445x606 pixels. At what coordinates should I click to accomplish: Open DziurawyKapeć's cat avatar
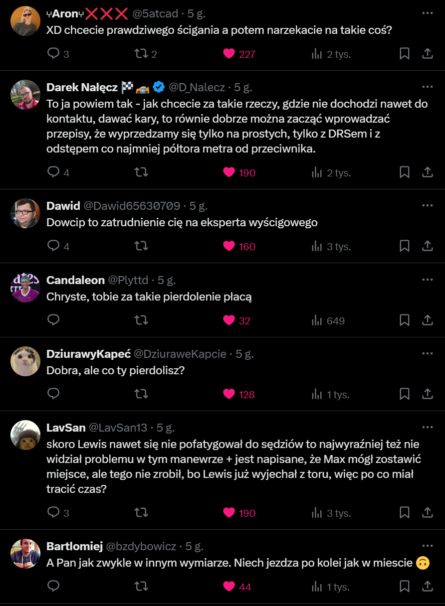pos(25,361)
